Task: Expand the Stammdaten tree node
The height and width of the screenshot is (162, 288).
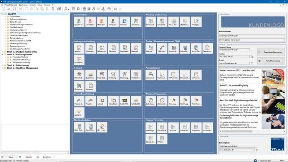Action: (5, 17)
